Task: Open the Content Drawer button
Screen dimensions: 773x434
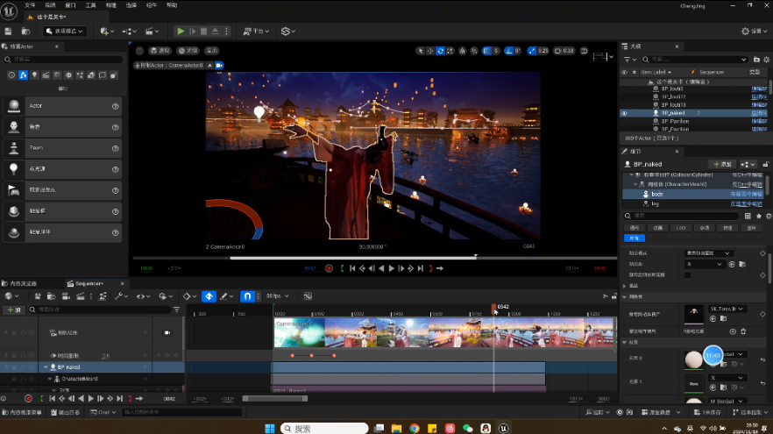Action: 22,412
